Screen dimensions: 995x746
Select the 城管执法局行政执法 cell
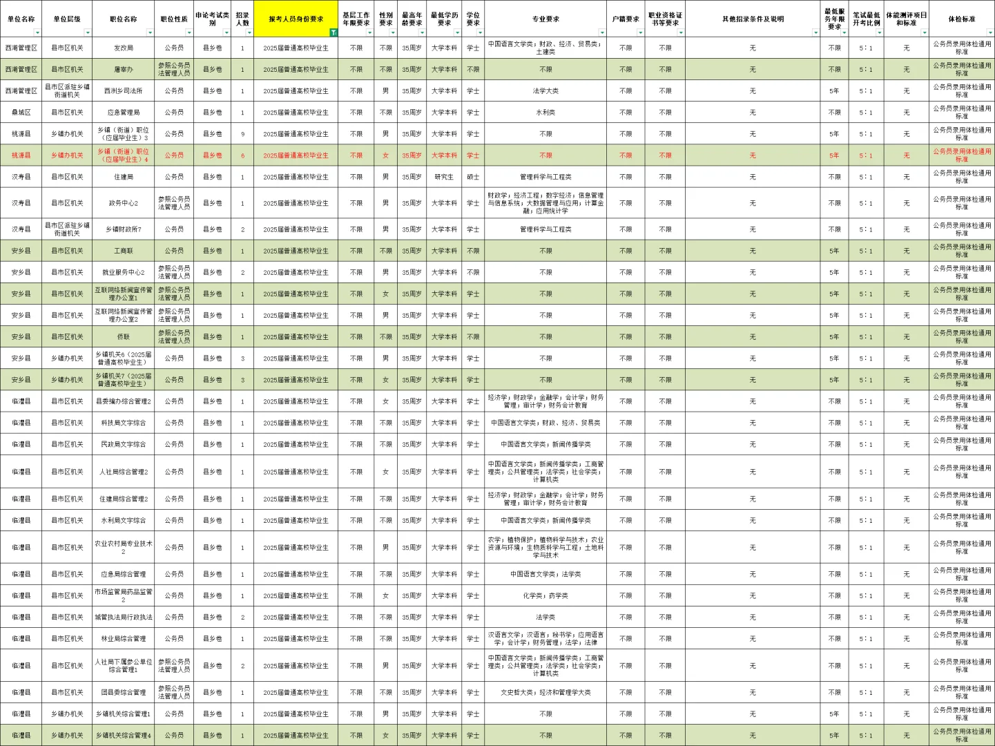coord(124,617)
